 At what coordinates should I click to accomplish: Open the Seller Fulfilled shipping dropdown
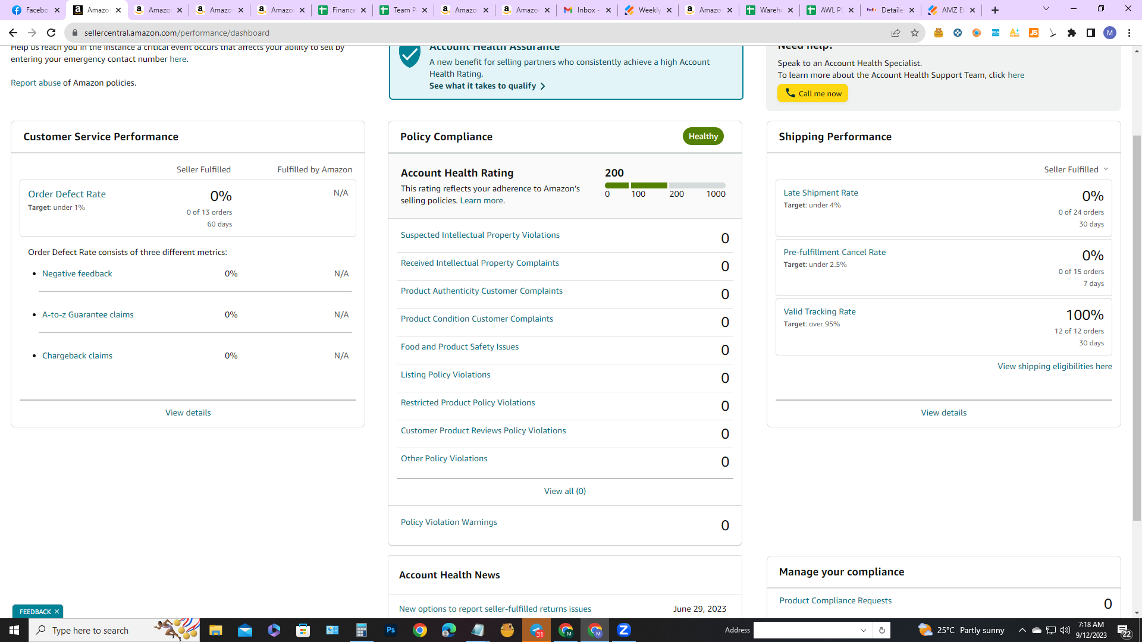(1076, 169)
